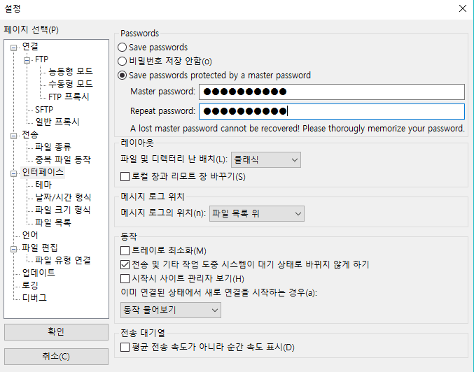Select the 인터페이스 tree item
This screenshot has width=474, height=372.
[43, 173]
